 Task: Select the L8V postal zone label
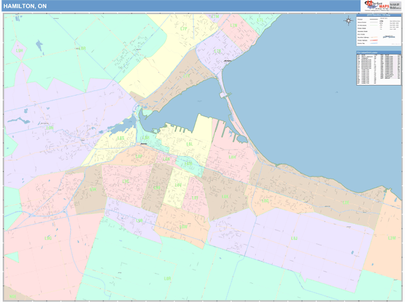(x=178, y=185)
